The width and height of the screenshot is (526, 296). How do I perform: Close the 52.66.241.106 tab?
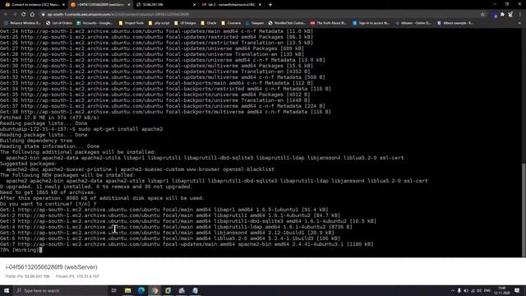pos(194,5)
